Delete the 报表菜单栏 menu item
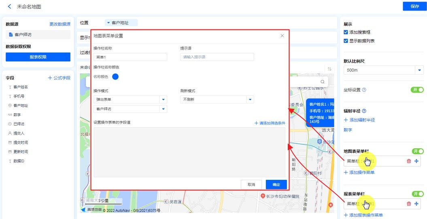The height and width of the screenshot is (219, 427). pos(408,204)
